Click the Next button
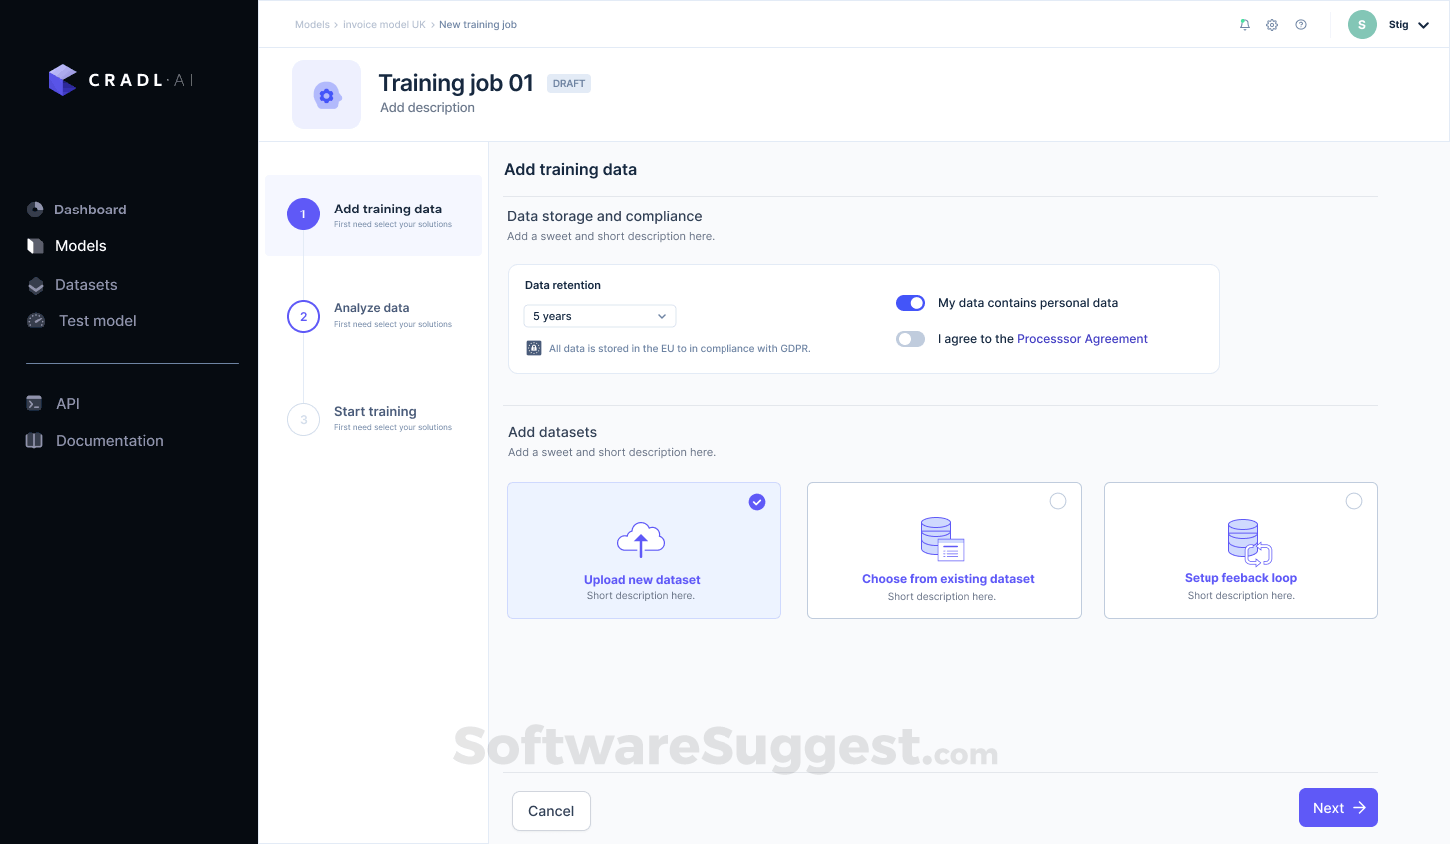The height and width of the screenshot is (844, 1450). (1338, 807)
